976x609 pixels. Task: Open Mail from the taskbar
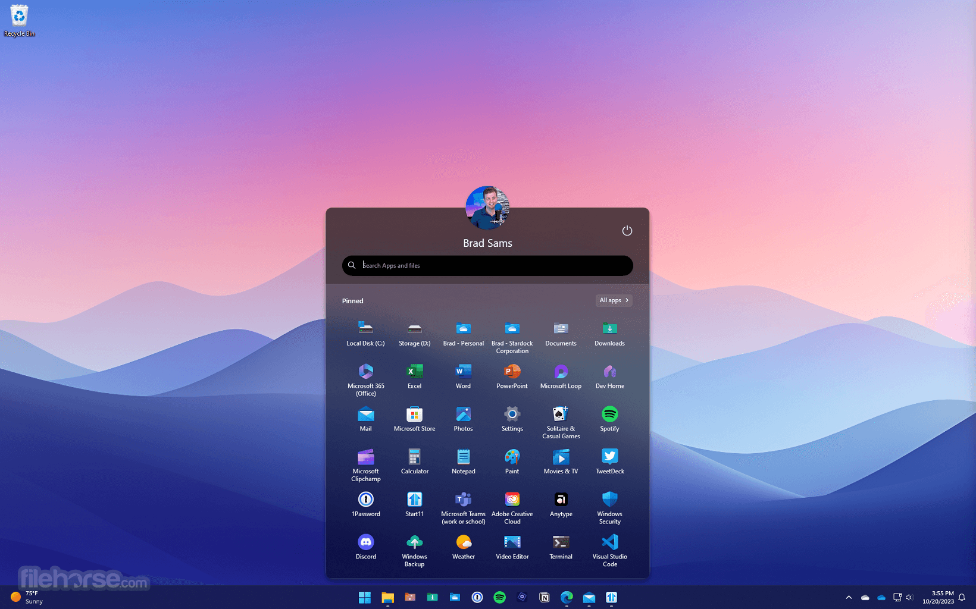tap(589, 597)
